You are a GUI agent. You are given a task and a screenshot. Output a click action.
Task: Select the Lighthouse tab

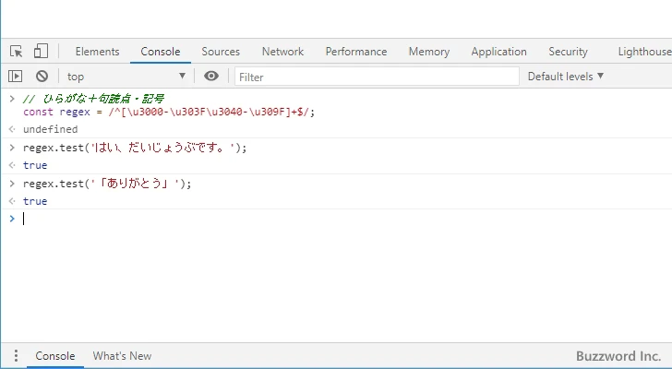[643, 52]
